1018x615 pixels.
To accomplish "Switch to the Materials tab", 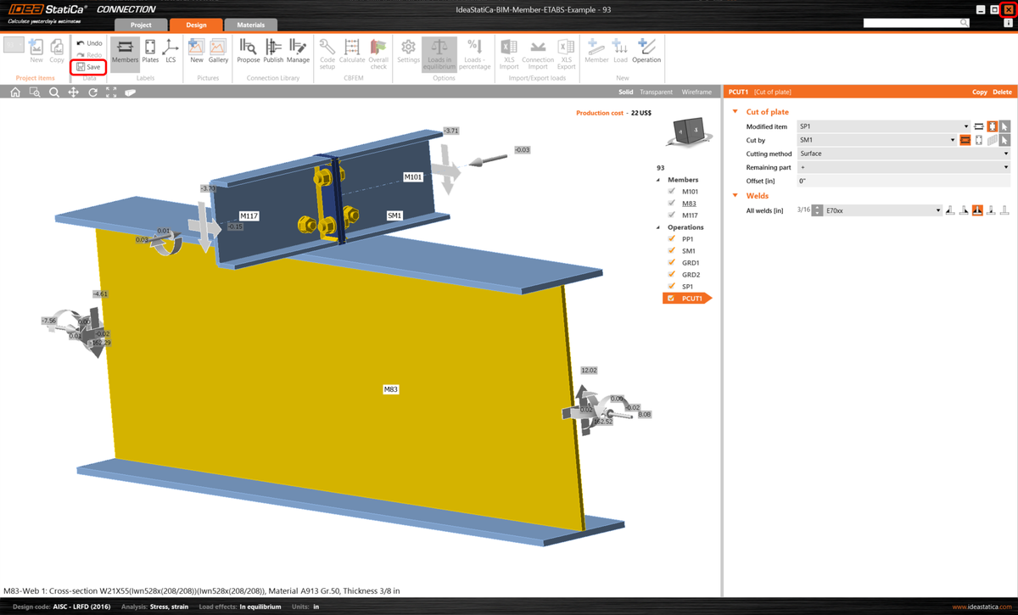I will (x=250, y=25).
